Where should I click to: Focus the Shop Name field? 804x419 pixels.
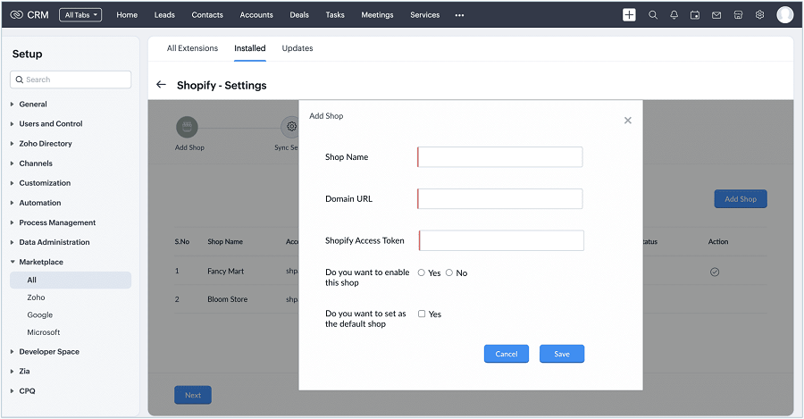click(500, 157)
